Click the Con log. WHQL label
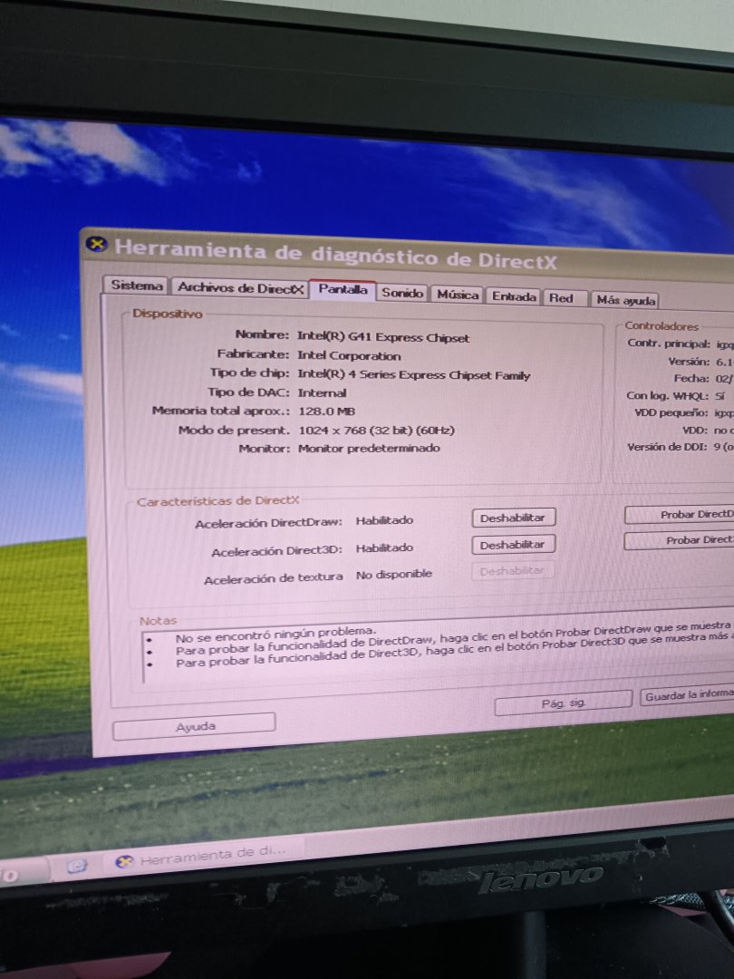The width and height of the screenshot is (734, 979). (667, 395)
